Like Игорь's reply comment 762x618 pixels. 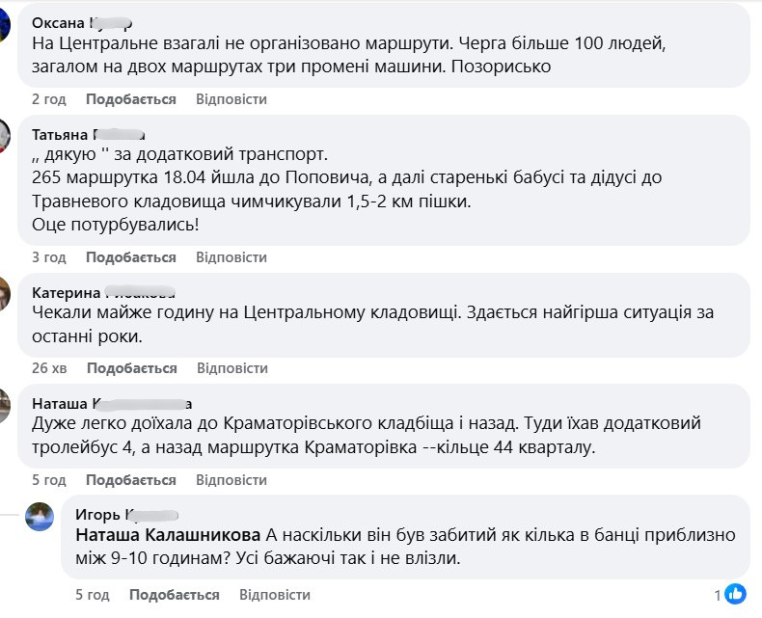[175, 595]
